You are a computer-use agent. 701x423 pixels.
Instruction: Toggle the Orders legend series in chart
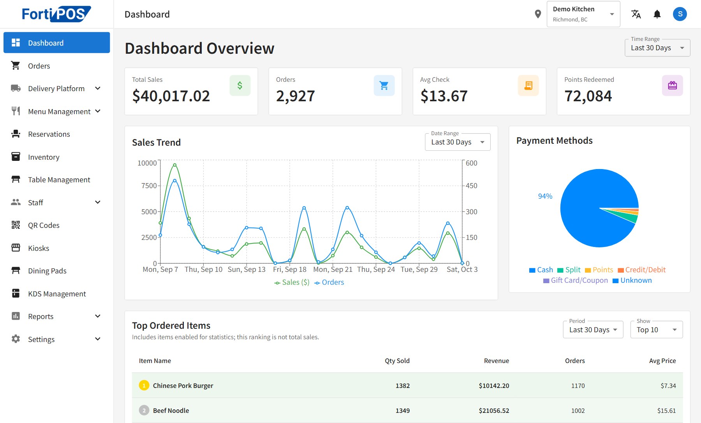329,282
